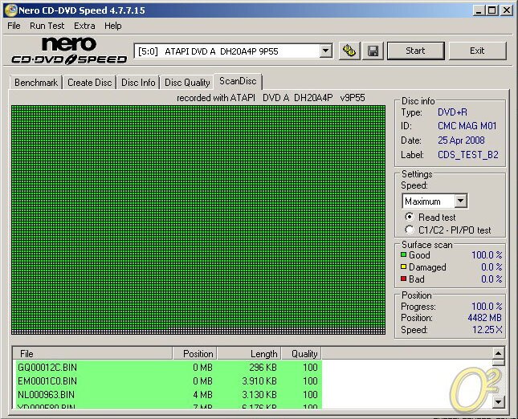Sort by the Length column header
The width and height of the screenshot is (518, 419).
click(x=249, y=354)
